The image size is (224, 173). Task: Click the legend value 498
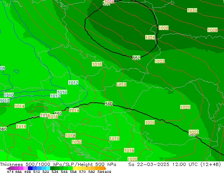click(x=28, y=172)
